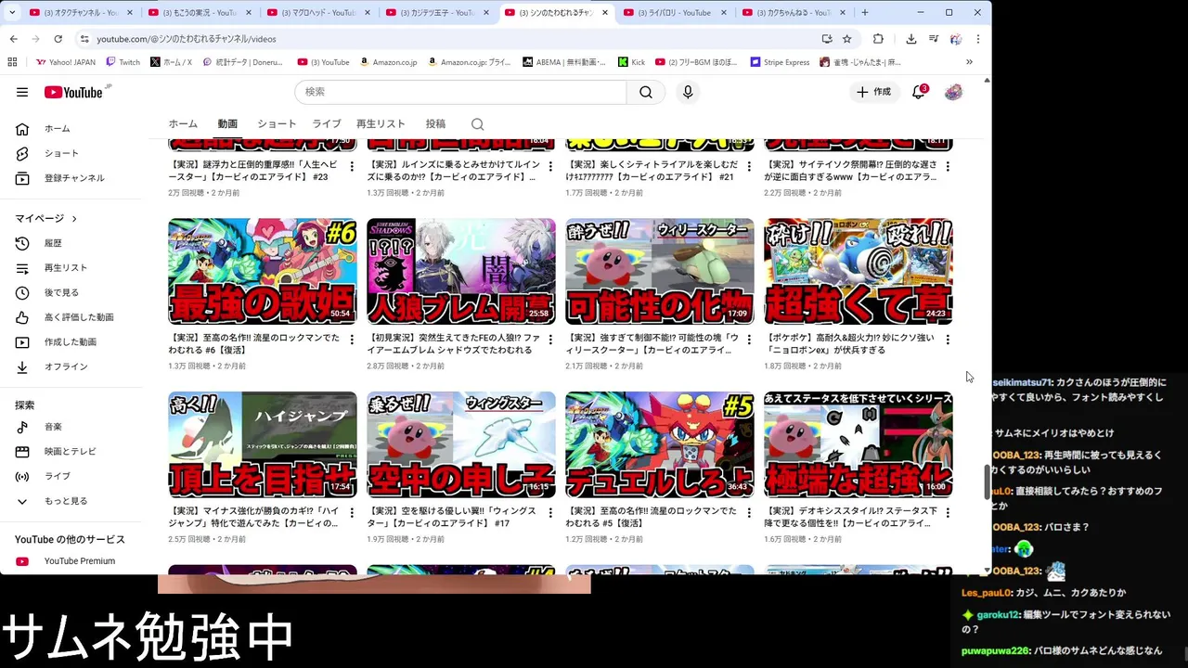This screenshot has width=1188, height=668.
Task: Play the 最強の歌姫 thumbnail video
Action: coord(262,271)
